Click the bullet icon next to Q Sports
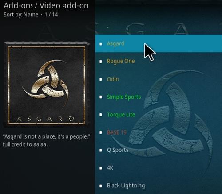This screenshot has height=194, width=222. (101, 151)
